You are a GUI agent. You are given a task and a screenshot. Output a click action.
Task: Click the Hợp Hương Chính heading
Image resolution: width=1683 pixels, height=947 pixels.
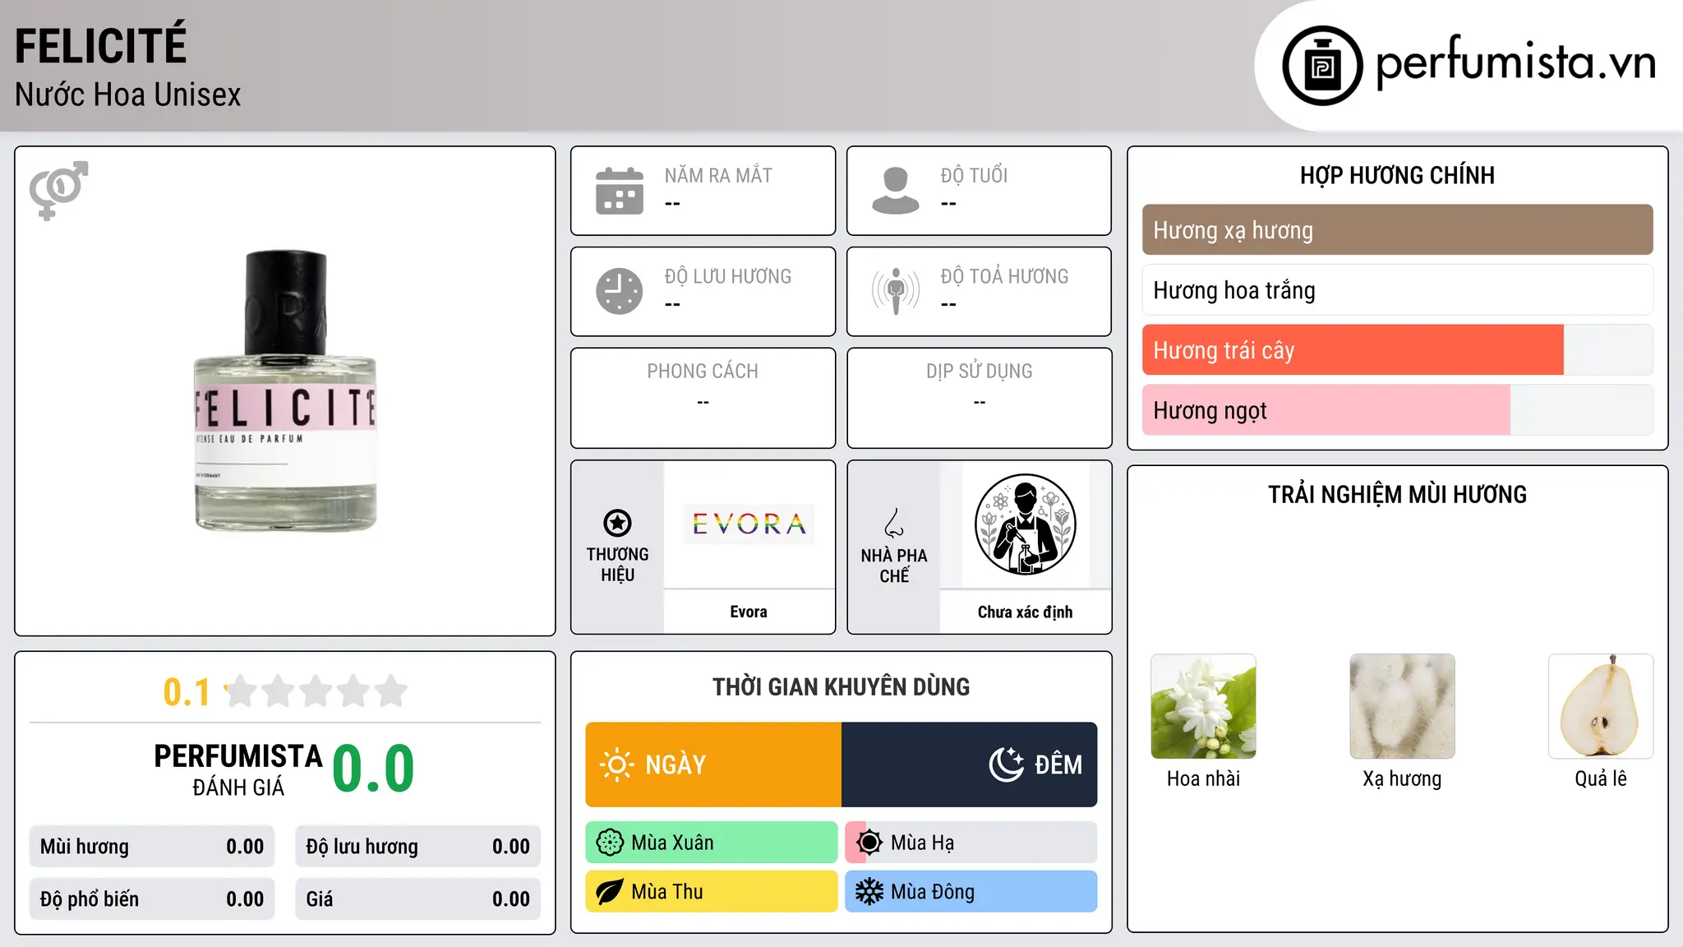point(1398,175)
